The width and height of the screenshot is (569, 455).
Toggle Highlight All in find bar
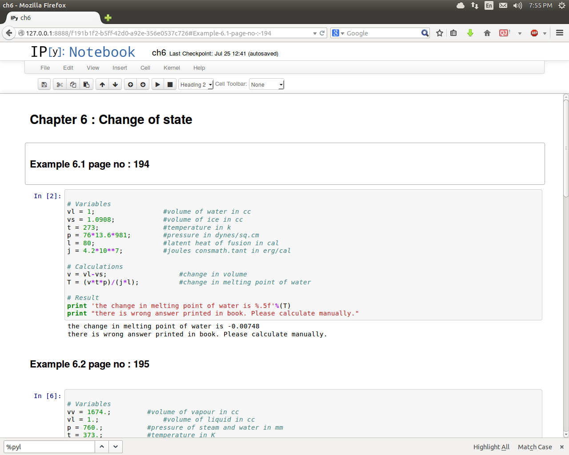click(x=491, y=447)
